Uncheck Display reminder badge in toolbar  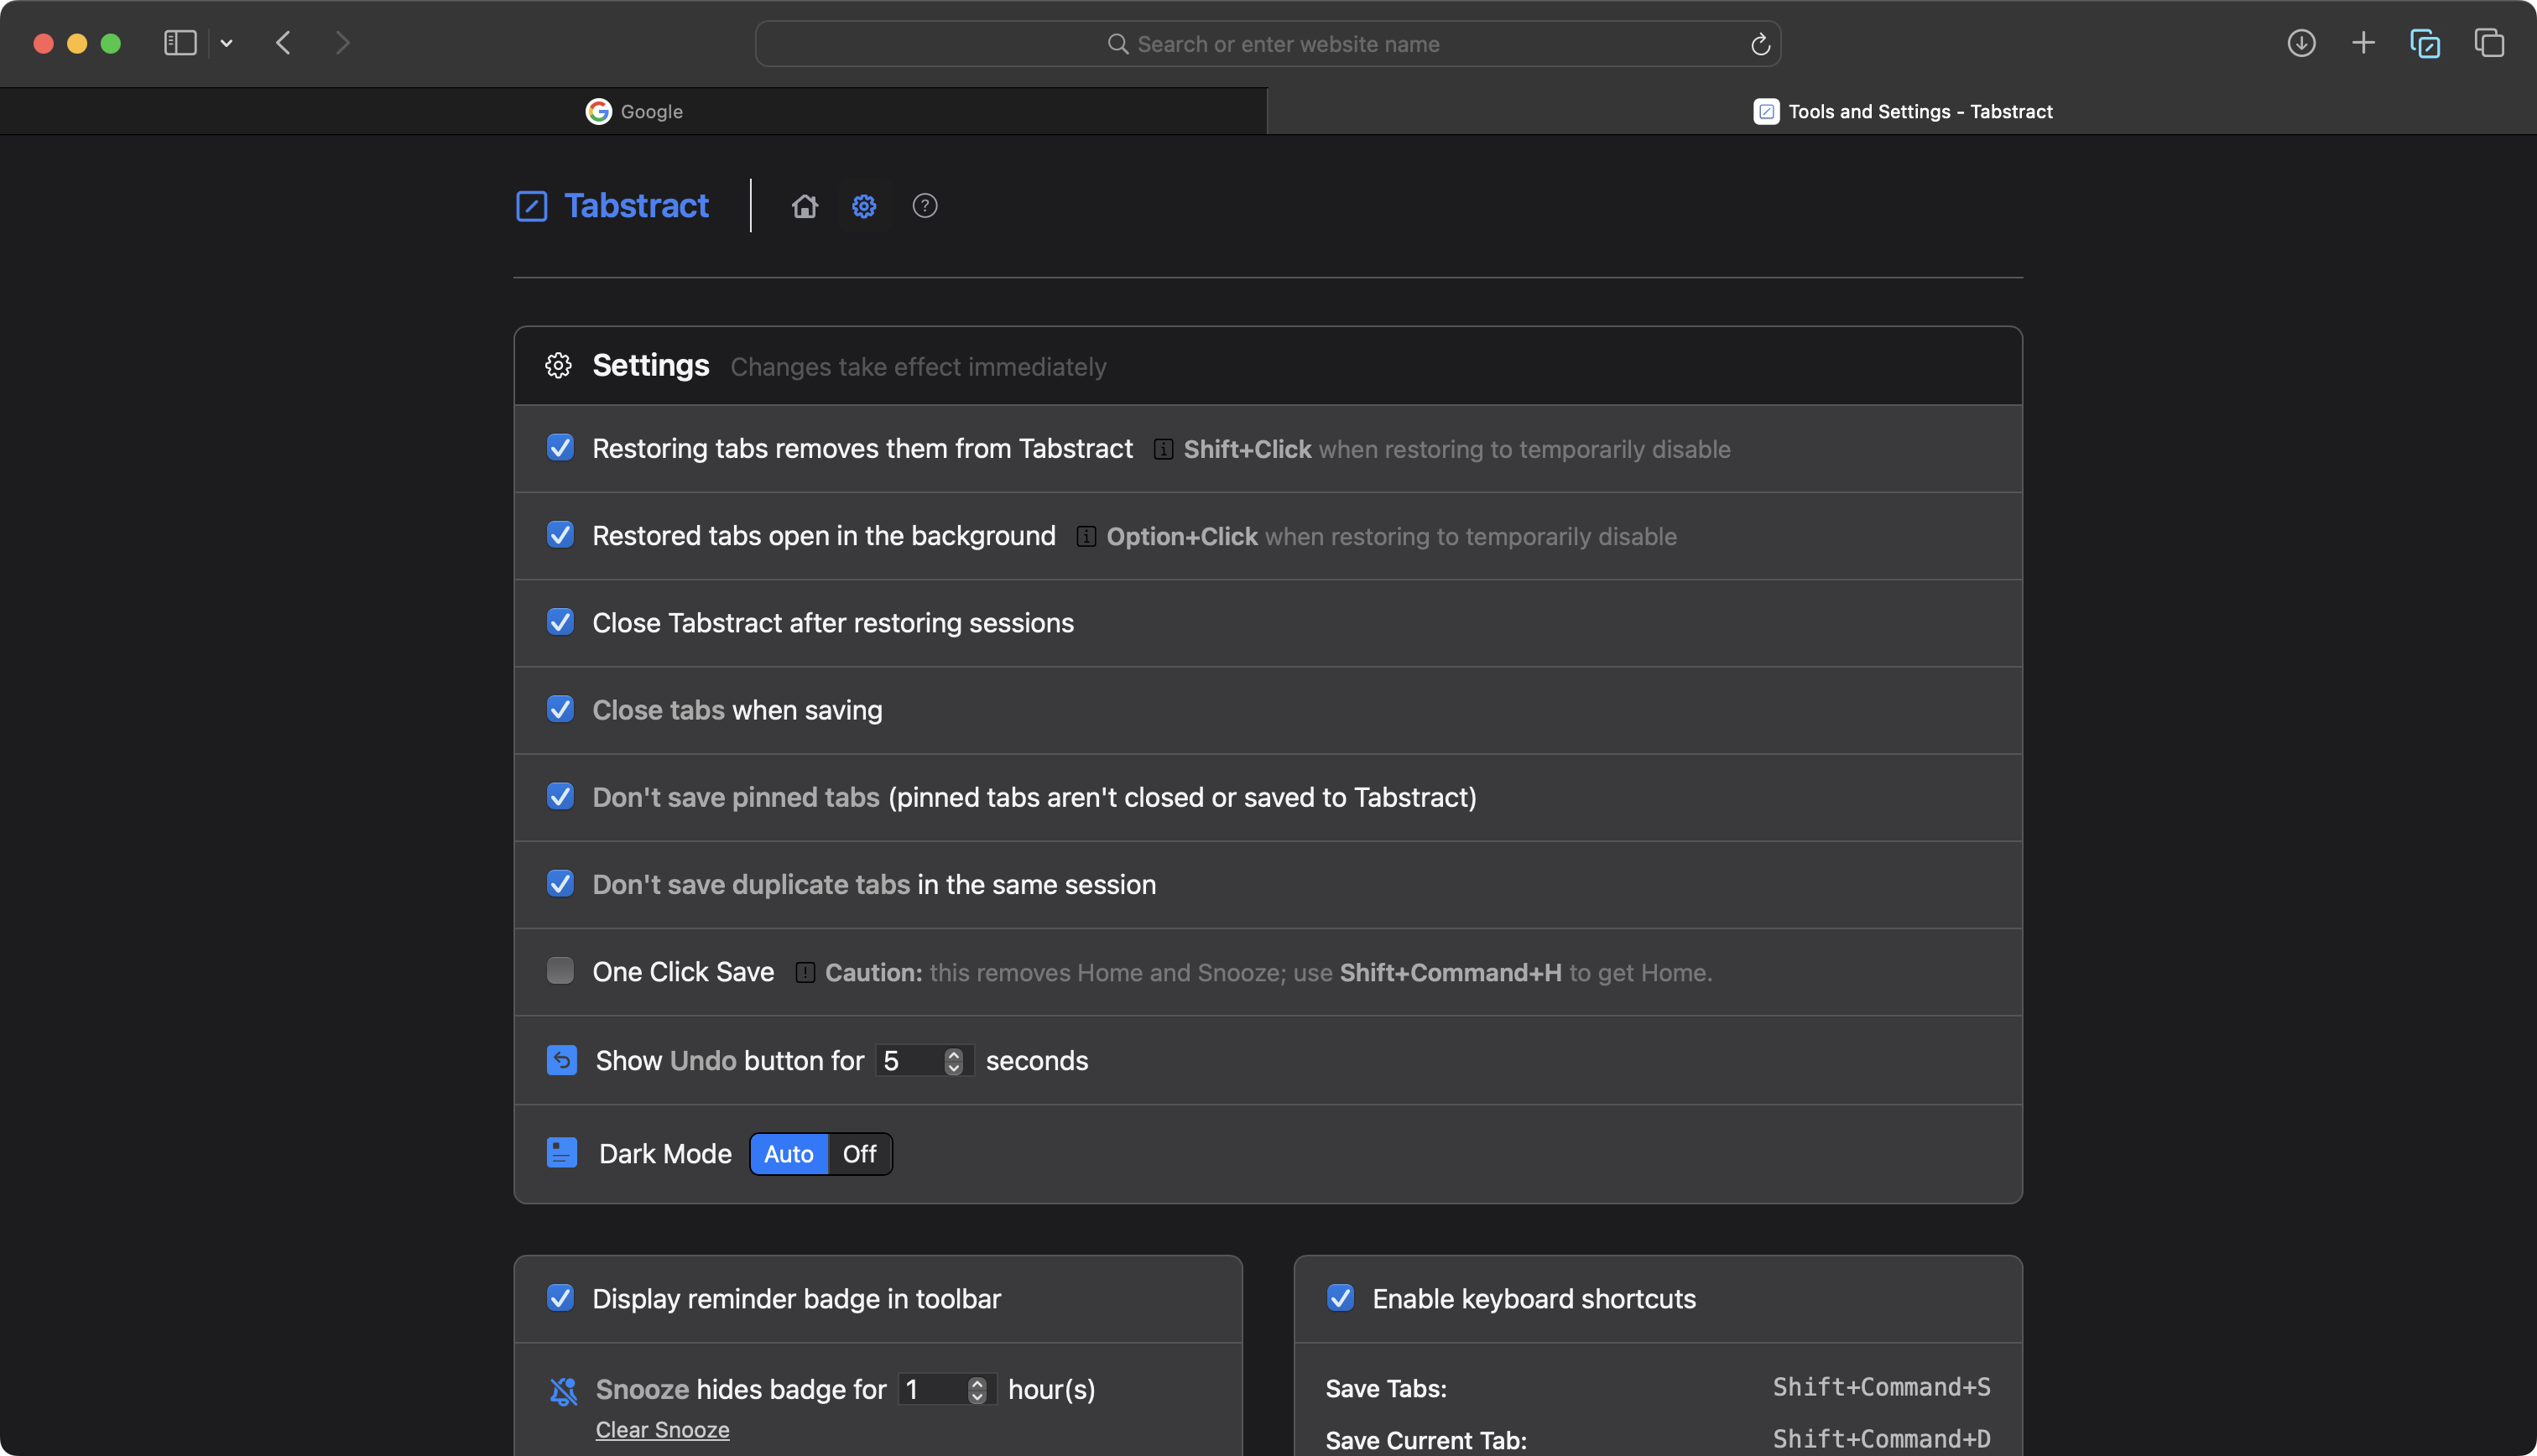560,1298
